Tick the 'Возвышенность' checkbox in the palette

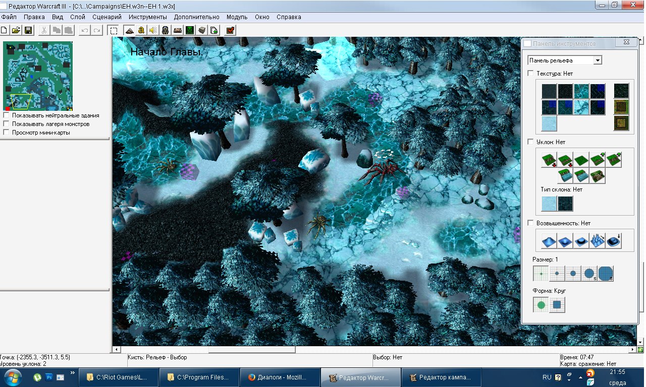click(x=530, y=223)
